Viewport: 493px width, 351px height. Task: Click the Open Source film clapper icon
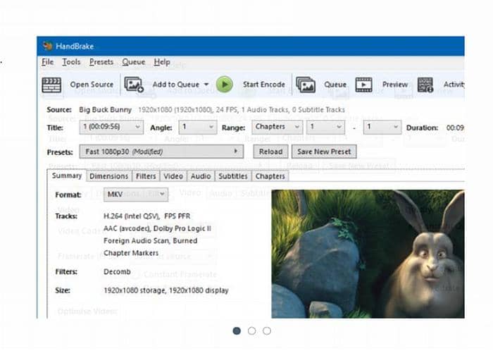point(51,85)
